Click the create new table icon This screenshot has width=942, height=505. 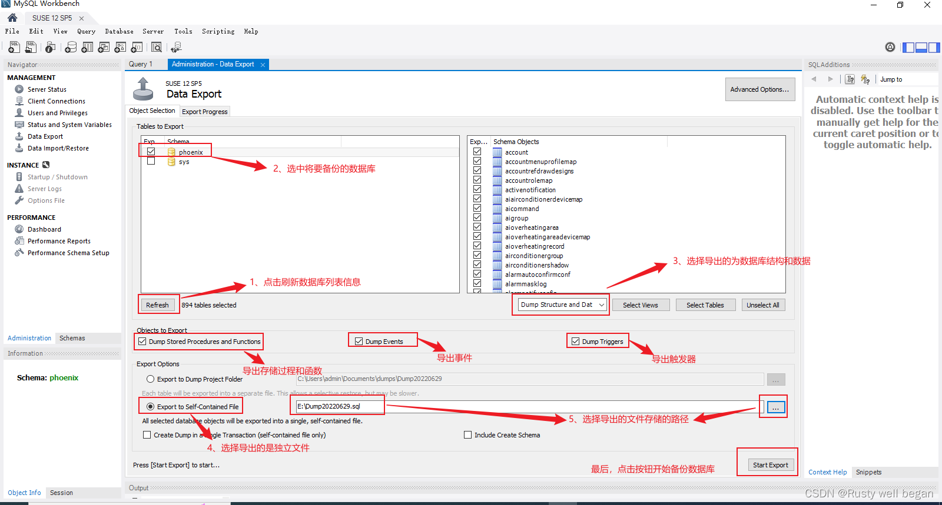[x=87, y=47]
